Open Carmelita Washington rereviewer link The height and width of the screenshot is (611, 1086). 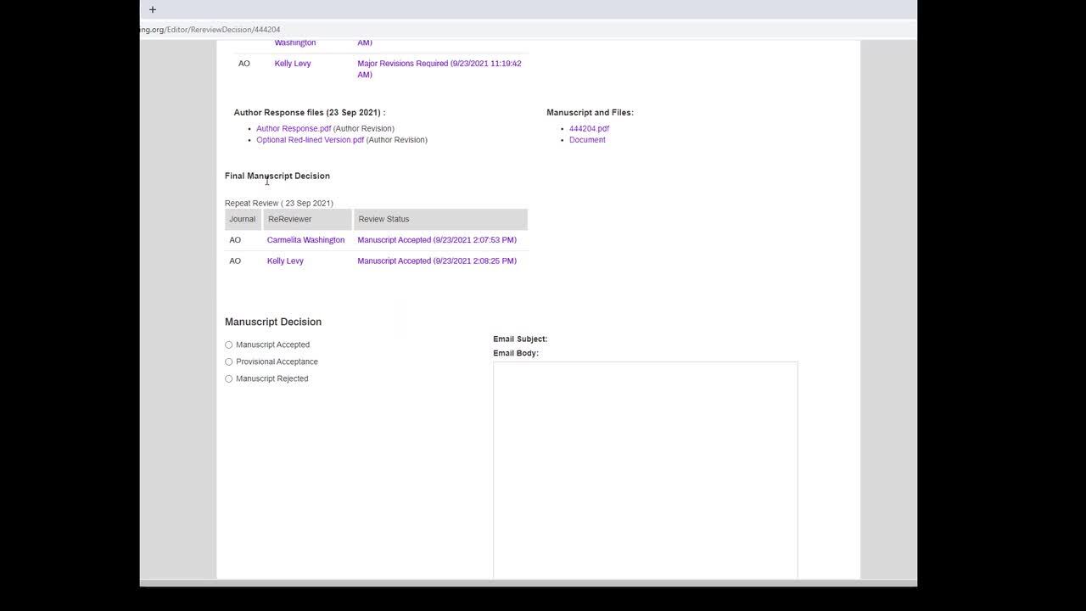pos(305,240)
